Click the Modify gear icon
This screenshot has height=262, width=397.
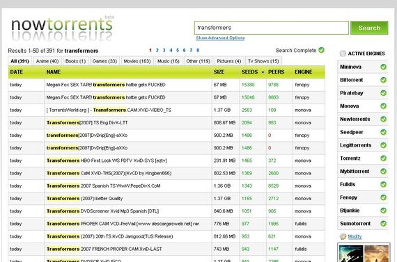(x=343, y=236)
